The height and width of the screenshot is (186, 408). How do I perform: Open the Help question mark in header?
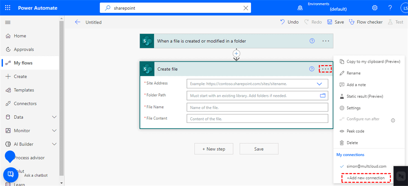coord(390,8)
